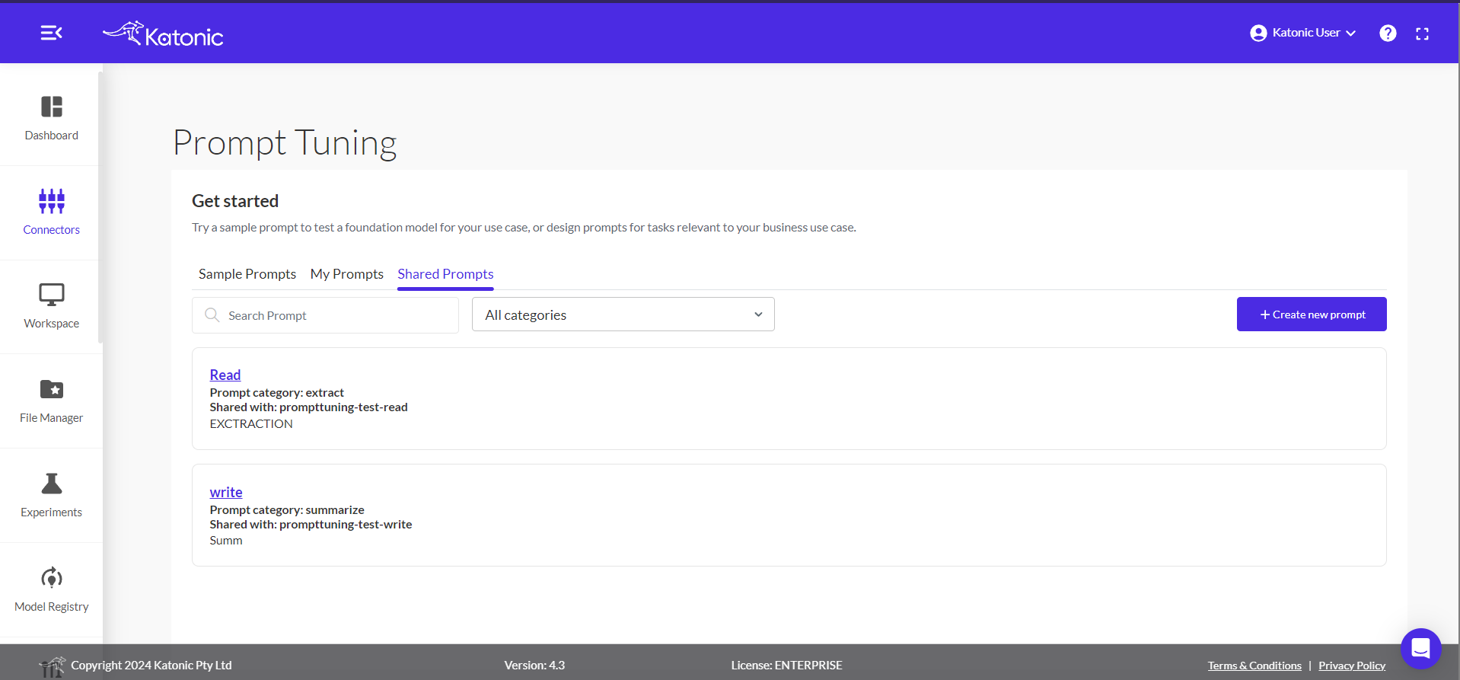This screenshot has width=1460, height=680.
Task: Click the Get started heading
Action: [235, 201]
